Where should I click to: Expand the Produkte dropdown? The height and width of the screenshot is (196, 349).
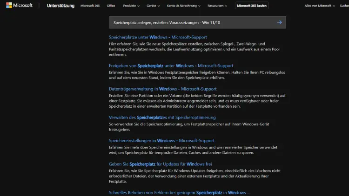tap(131, 6)
